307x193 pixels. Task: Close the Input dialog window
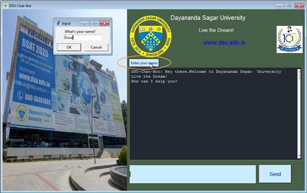pyautogui.click(x=105, y=23)
